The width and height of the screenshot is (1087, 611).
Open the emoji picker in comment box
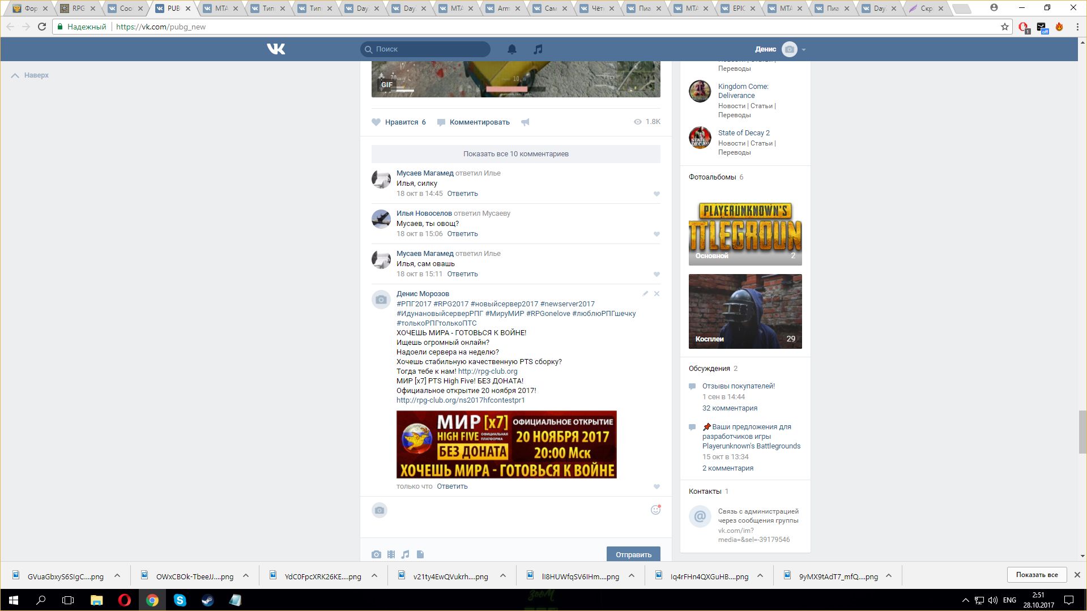(x=655, y=510)
